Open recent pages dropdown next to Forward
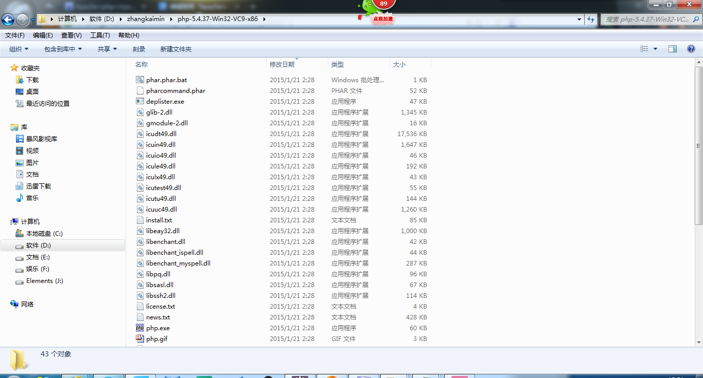This screenshot has width=703, height=378. (x=32, y=20)
